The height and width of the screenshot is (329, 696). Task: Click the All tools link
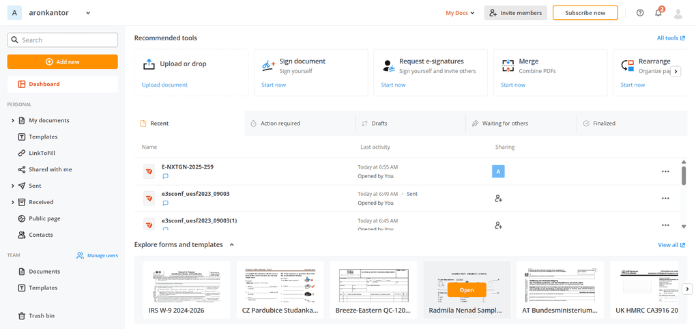671,38
